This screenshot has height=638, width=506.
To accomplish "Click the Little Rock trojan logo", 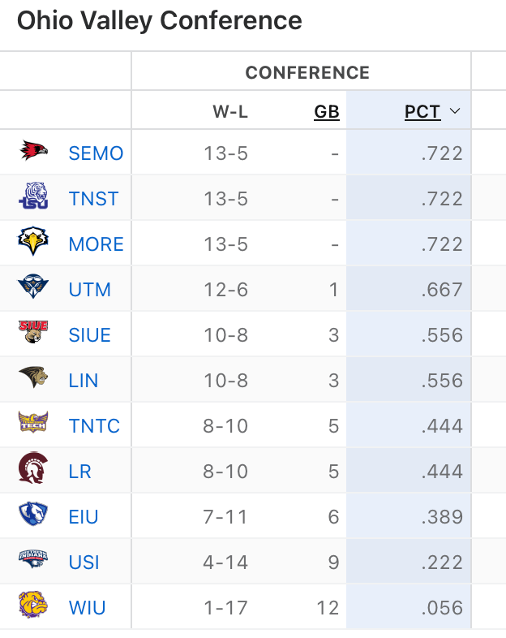I will (x=33, y=470).
